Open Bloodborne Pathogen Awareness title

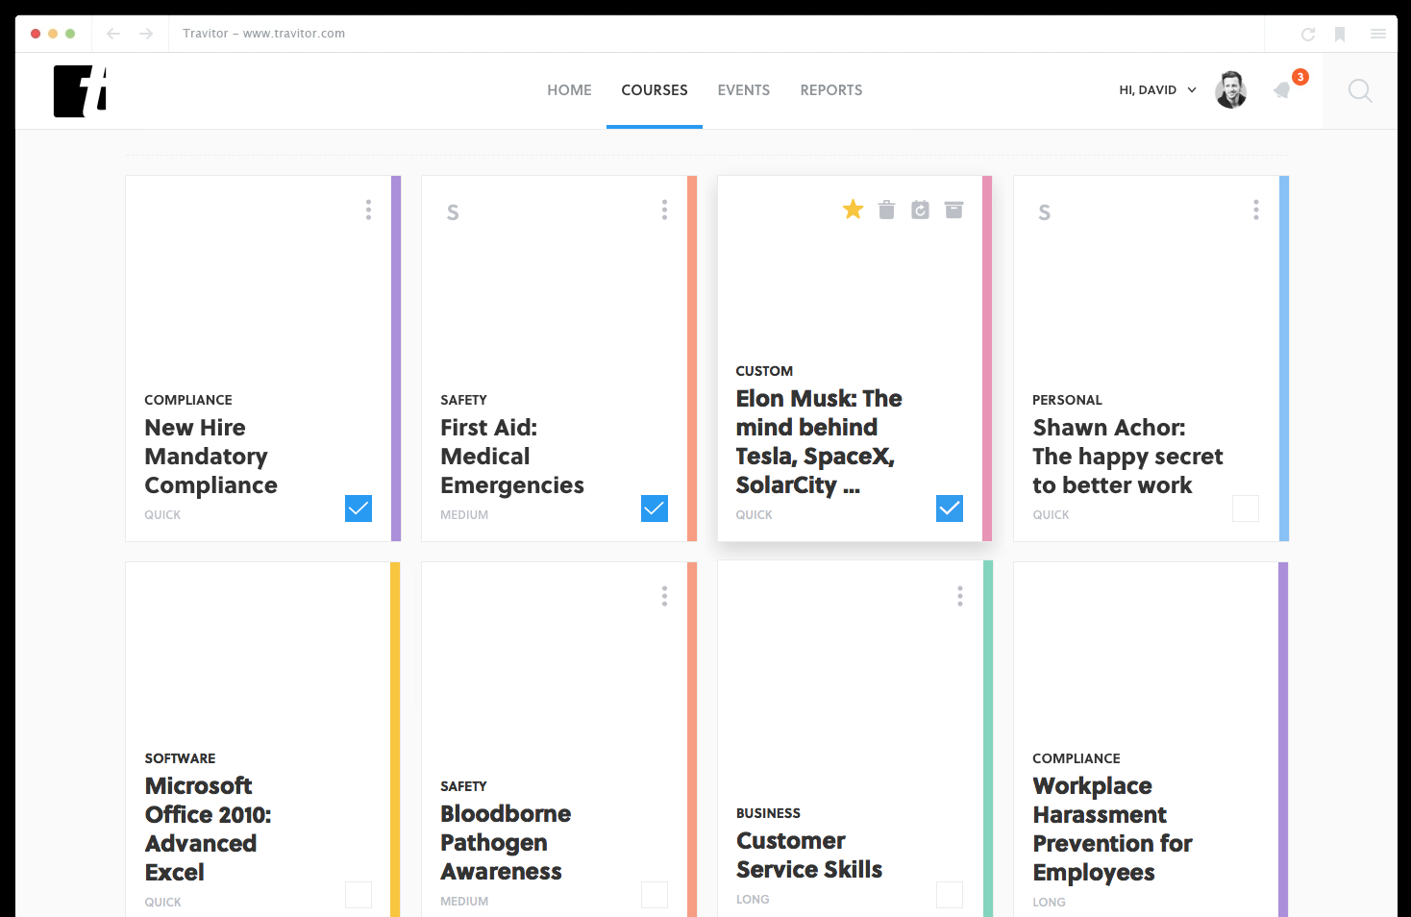506,843
